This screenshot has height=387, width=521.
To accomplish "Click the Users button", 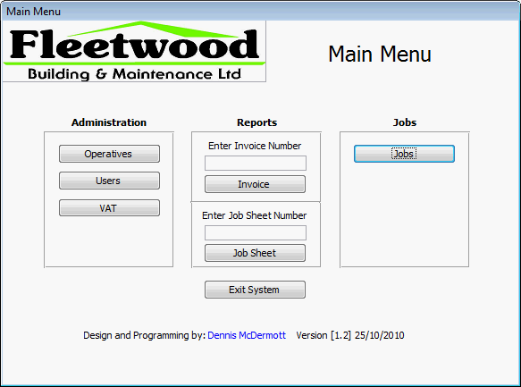I will (109, 181).
